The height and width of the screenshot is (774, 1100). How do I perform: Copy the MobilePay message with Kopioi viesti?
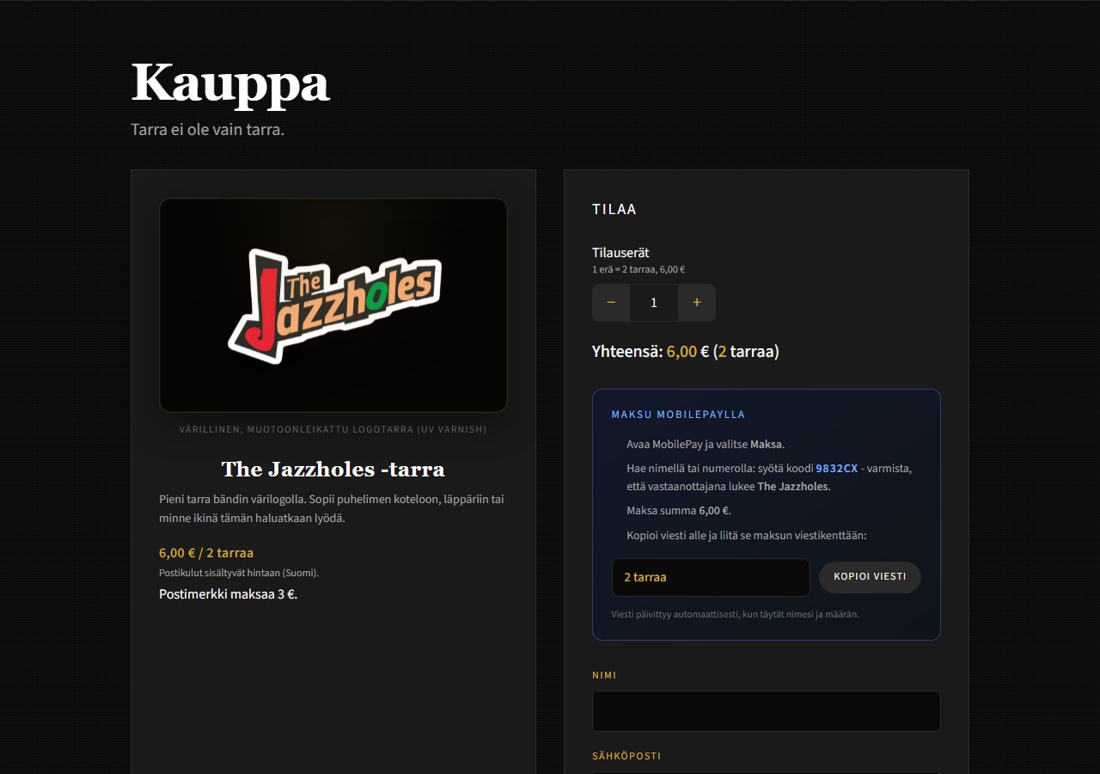870,577
